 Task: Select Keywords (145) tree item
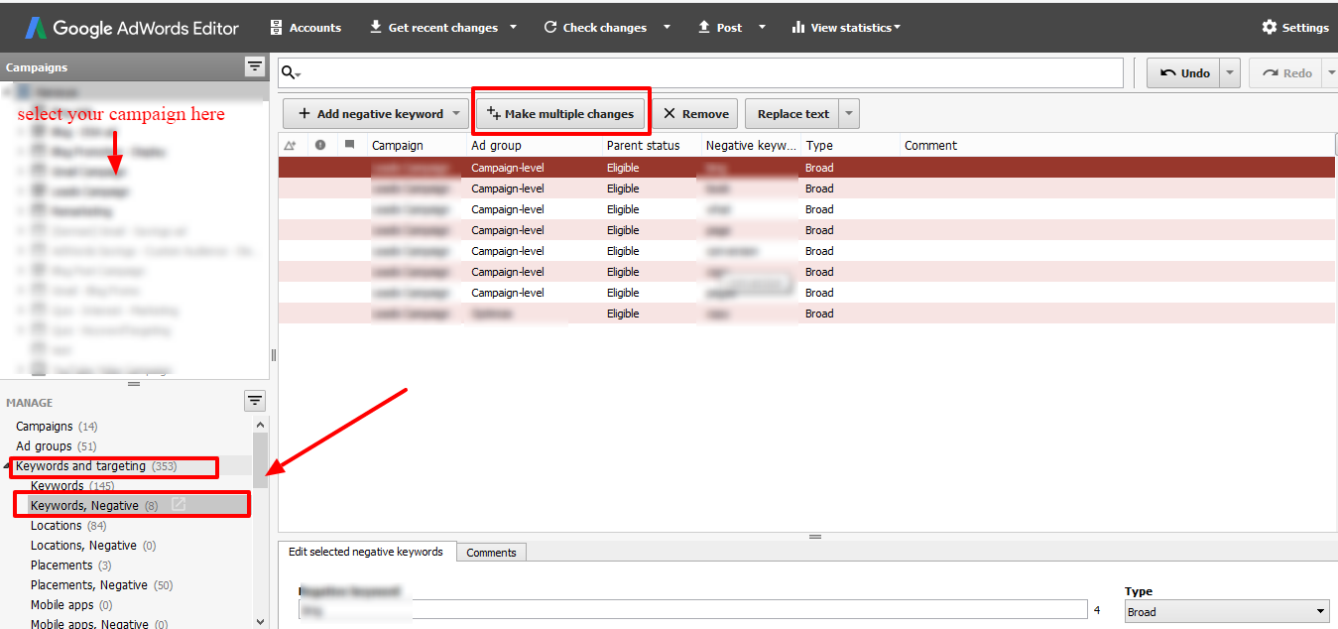tap(72, 486)
